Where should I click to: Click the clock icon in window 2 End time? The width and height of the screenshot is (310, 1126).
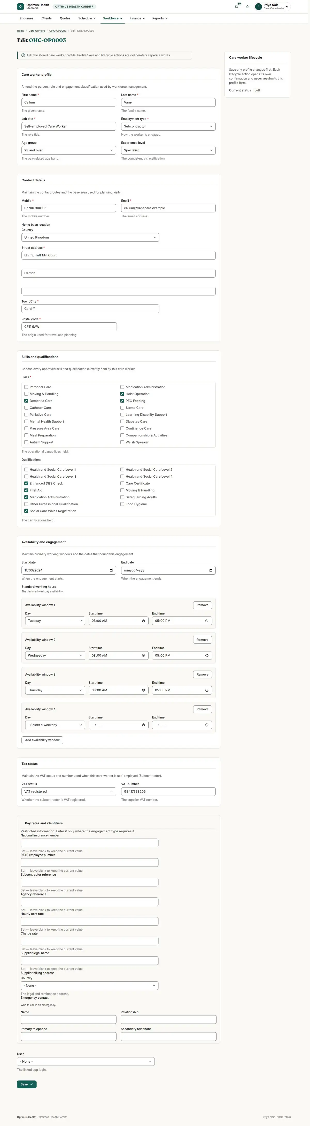(206, 656)
